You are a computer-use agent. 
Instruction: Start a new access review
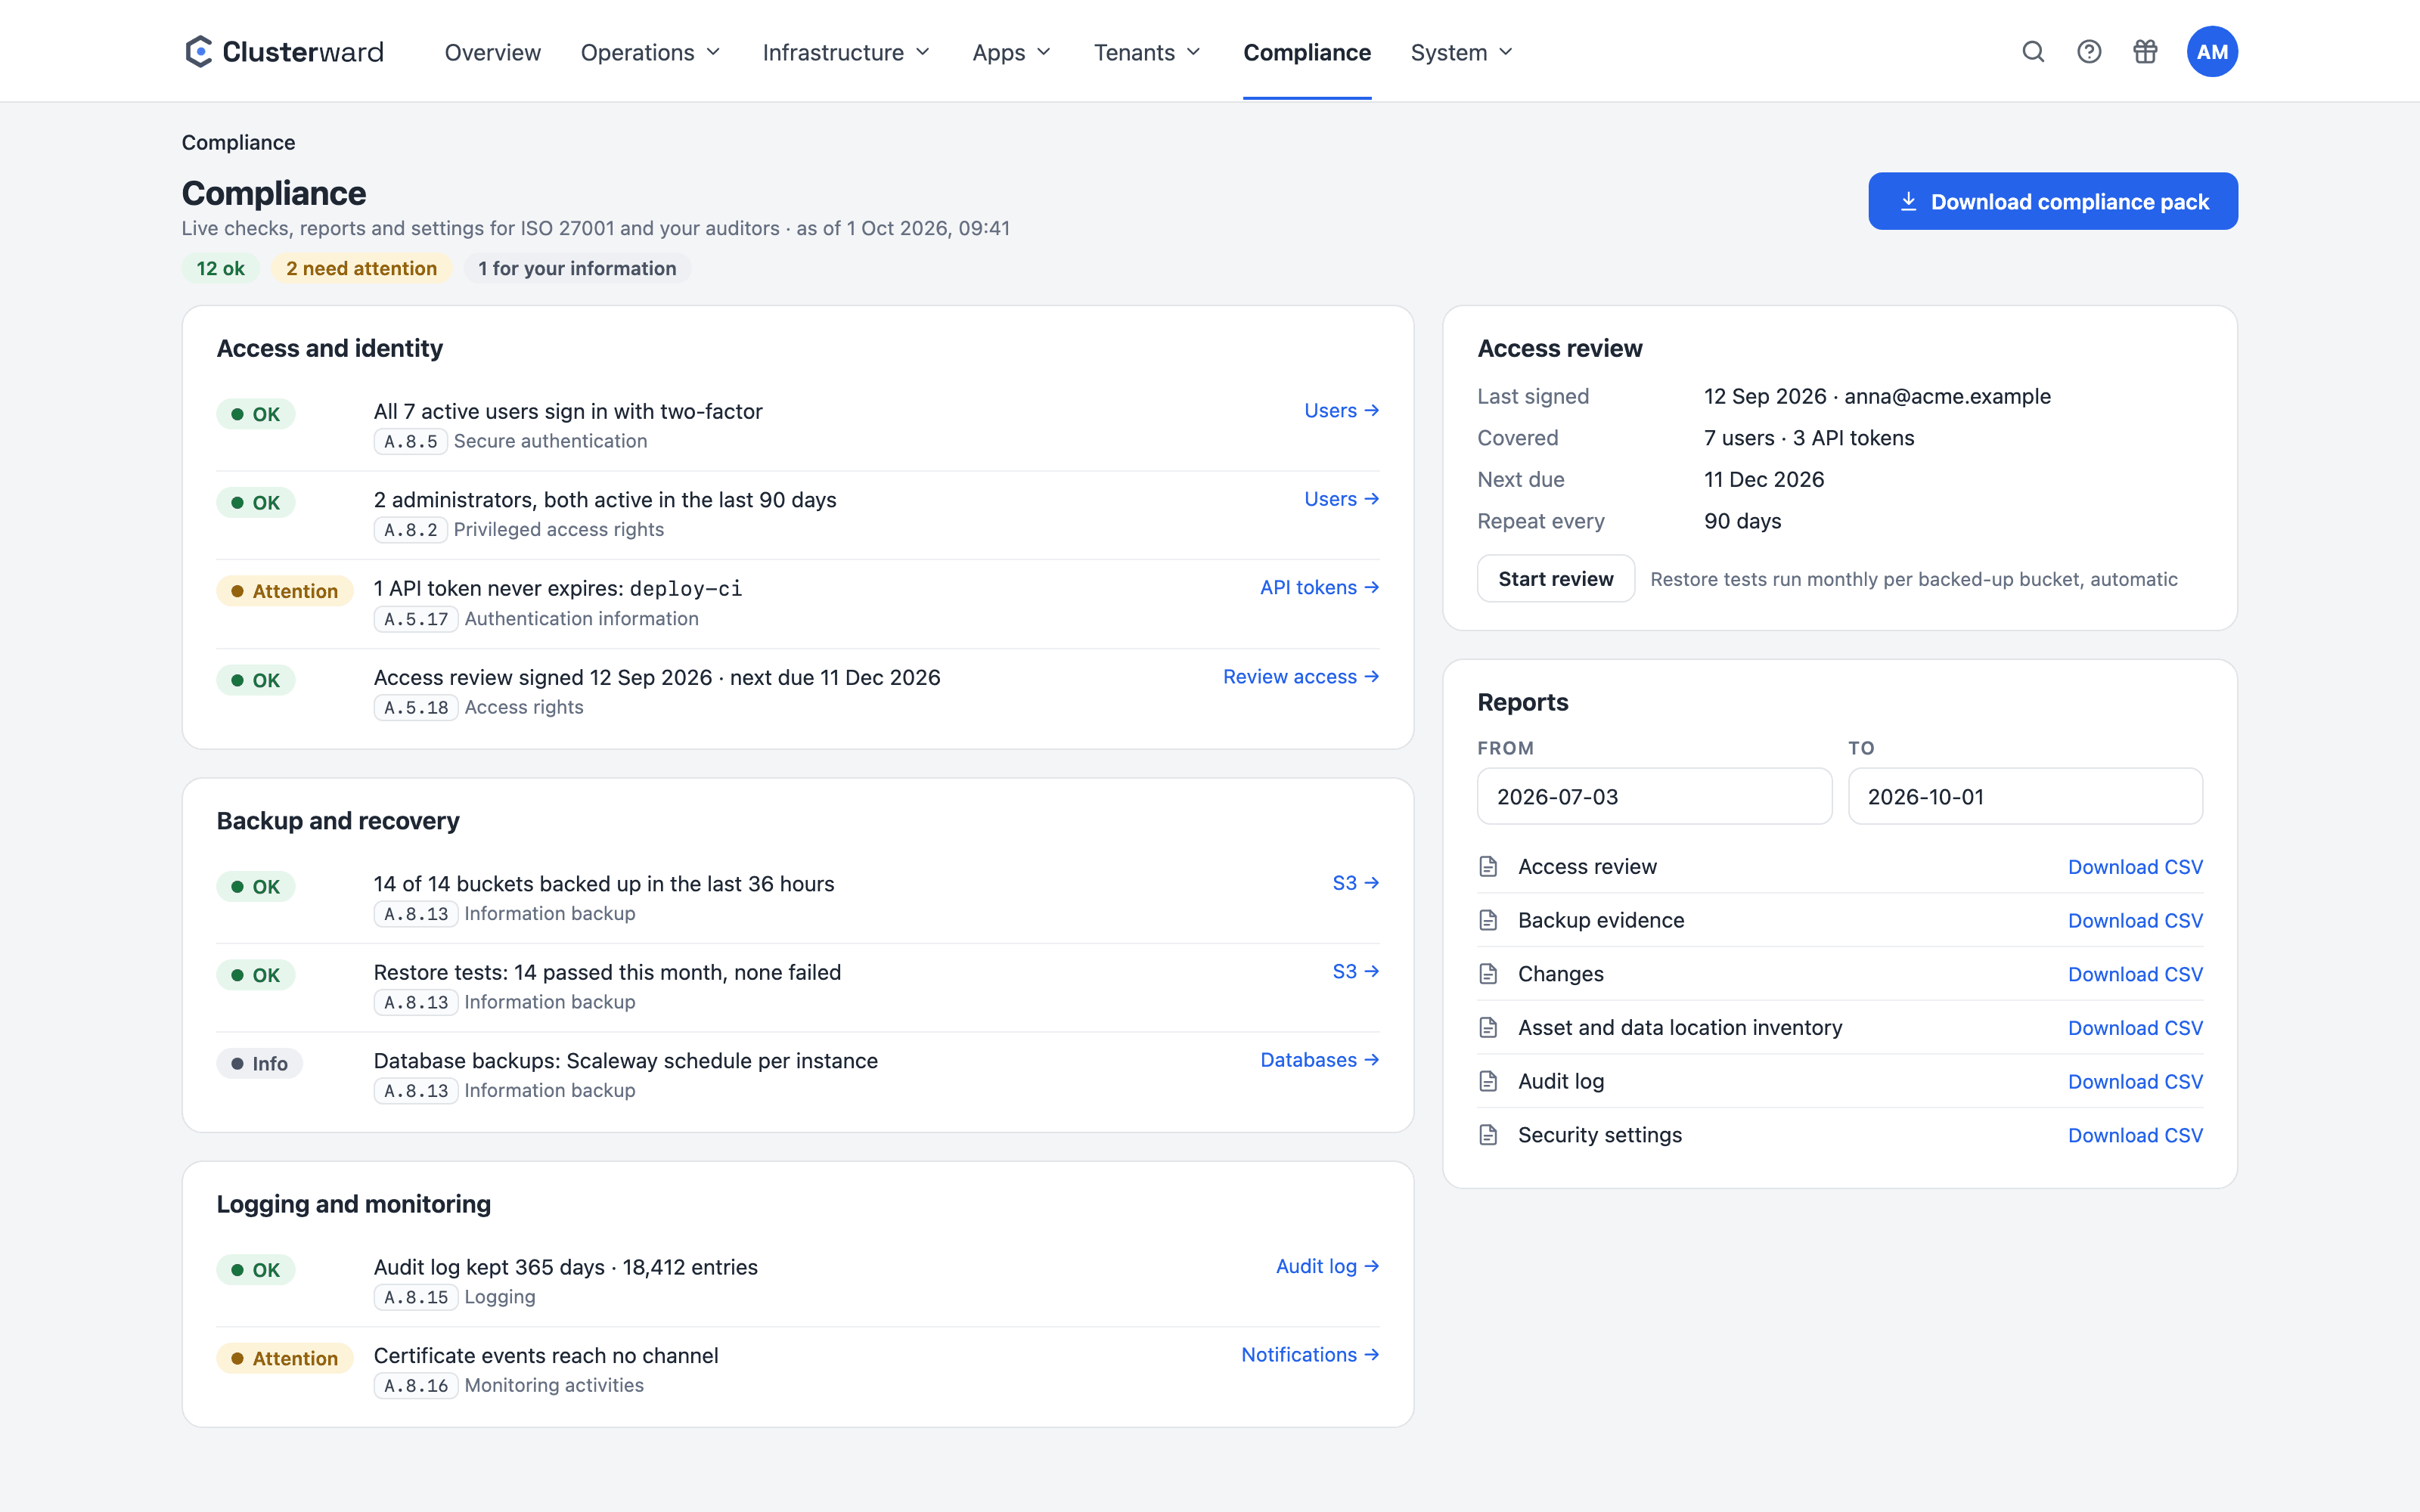1556,579
